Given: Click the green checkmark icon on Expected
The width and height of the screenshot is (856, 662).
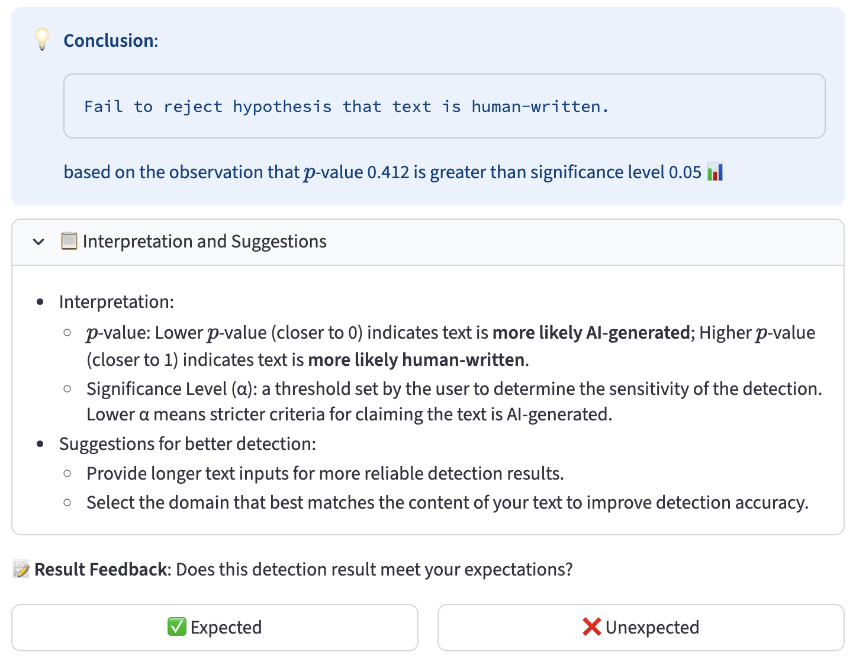Looking at the screenshot, I should click(x=176, y=626).
